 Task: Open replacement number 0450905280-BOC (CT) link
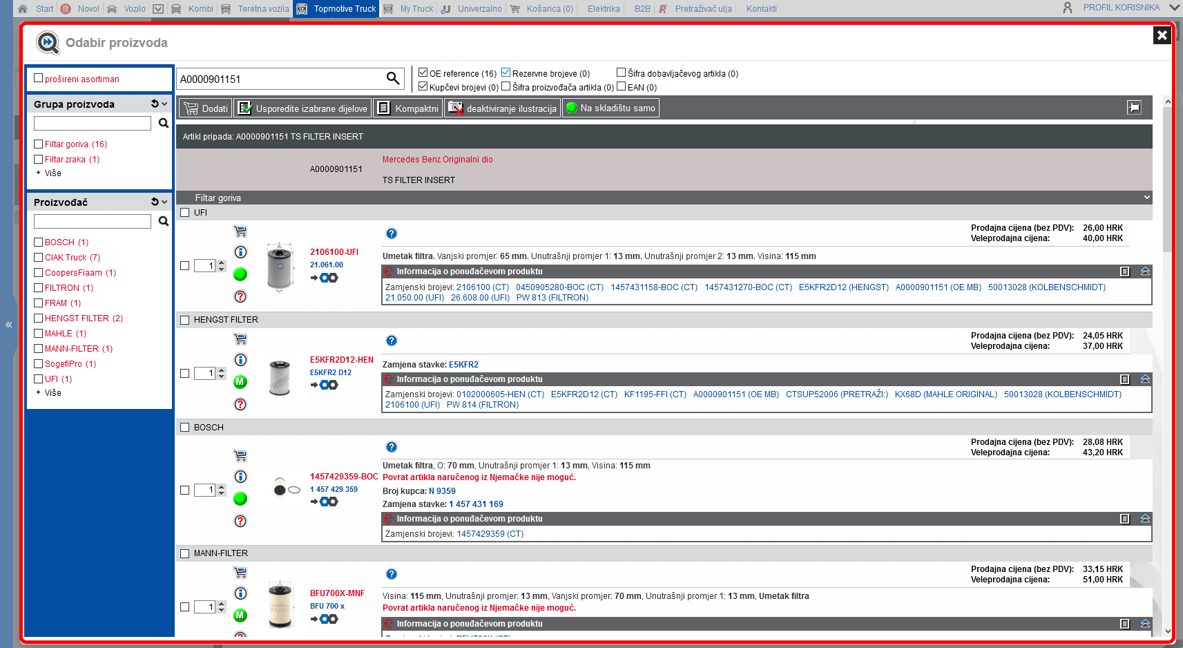(x=559, y=287)
